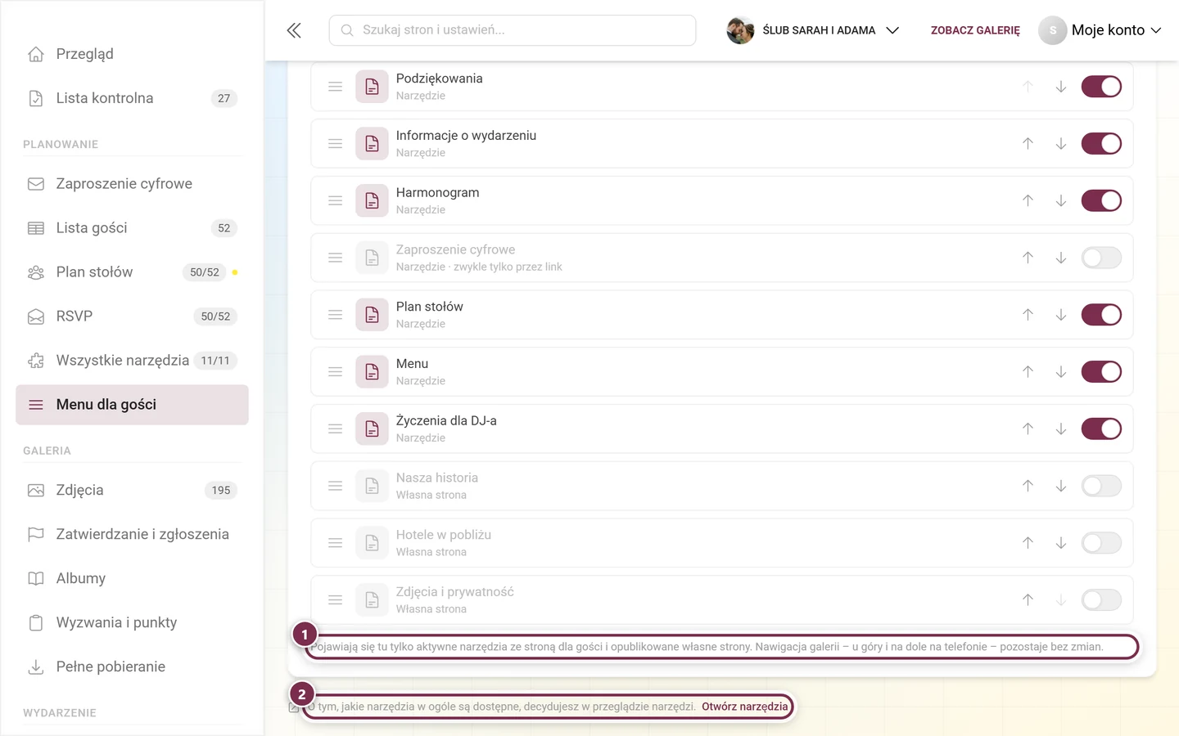
Task: Open Wyzwania i punkty
Action: [x=132, y=623]
